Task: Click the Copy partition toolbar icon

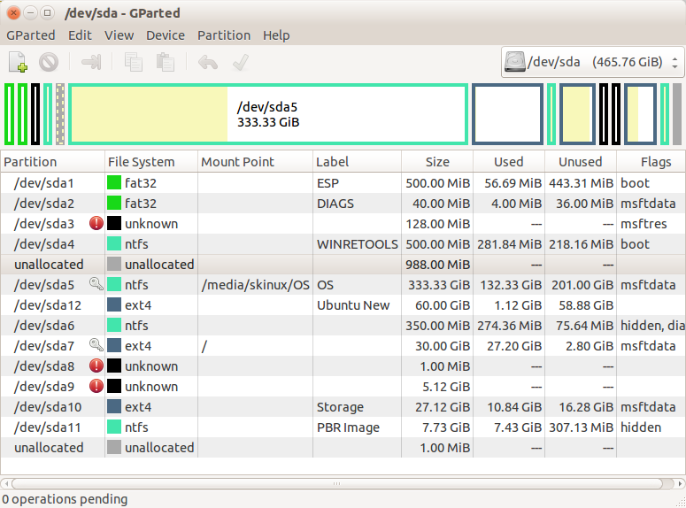Action: pyautogui.click(x=134, y=63)
